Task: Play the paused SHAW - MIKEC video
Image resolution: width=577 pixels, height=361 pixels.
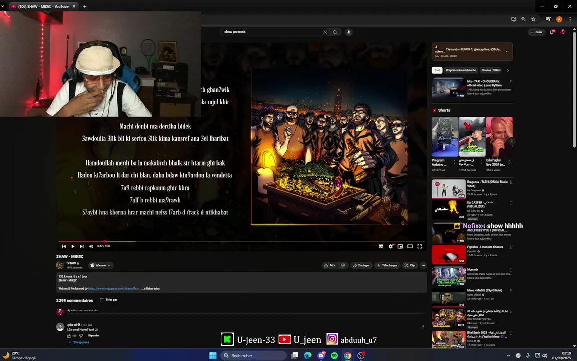Action: pyautogui.click(x=73, y=247)
